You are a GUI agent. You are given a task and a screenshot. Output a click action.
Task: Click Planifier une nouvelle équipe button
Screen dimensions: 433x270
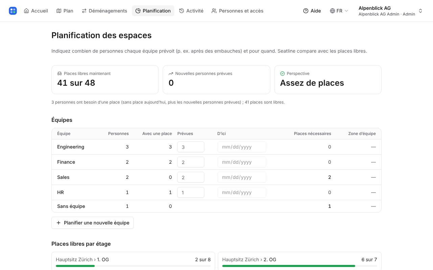[x=92, y=223]
